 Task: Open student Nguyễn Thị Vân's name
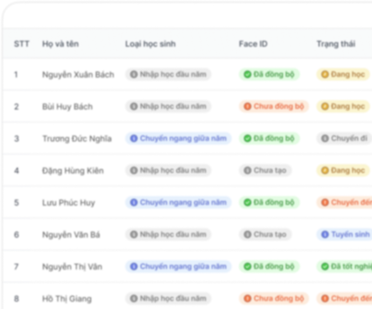[x=72, y=267]
